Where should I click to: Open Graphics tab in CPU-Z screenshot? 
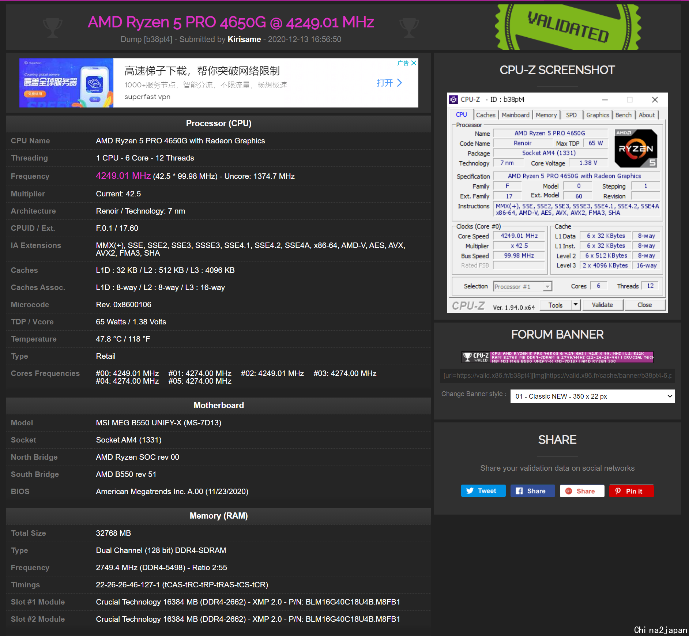coord(598,115)
